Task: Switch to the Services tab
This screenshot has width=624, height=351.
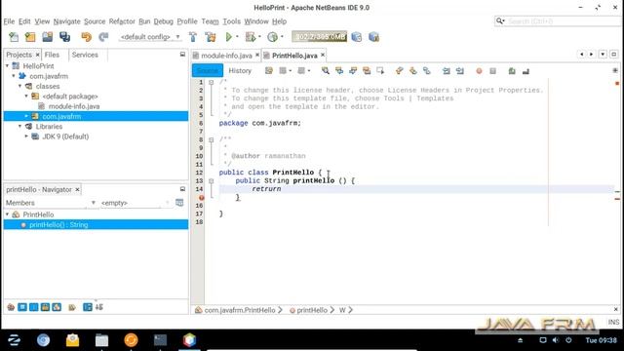Action: (85, 55)
